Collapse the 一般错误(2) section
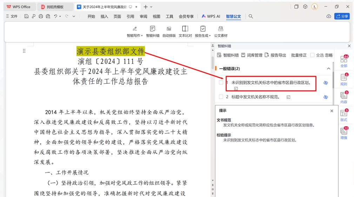Image resolution: width=354 pixels, height=197 pixels. [328, 69]
